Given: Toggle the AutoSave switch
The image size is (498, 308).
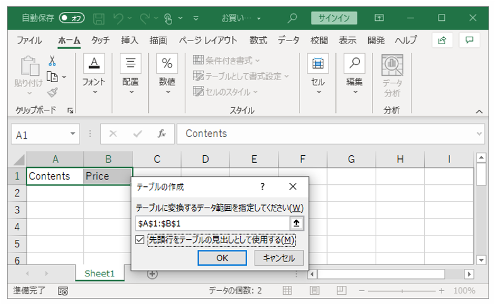Looking at the screenshot, I should point(72,18).
